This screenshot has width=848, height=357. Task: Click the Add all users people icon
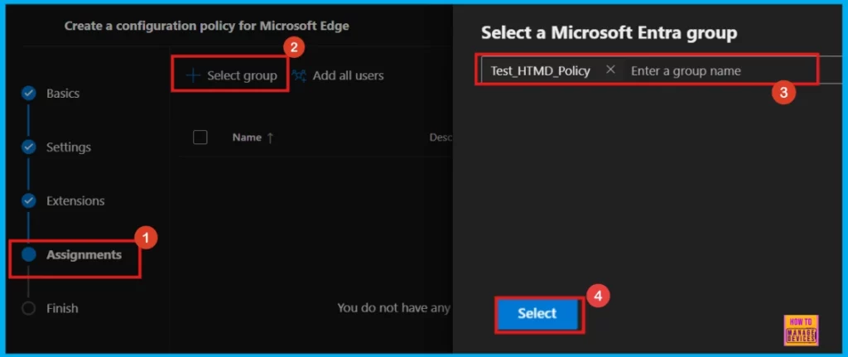point(298,75)
